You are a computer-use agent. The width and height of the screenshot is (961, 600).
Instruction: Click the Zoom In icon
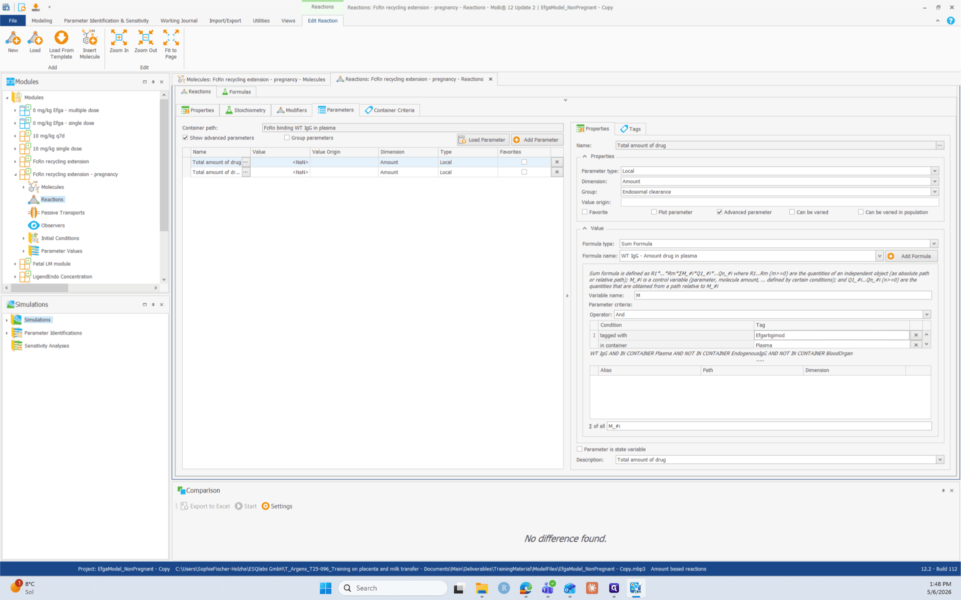(x=119, y=38)
